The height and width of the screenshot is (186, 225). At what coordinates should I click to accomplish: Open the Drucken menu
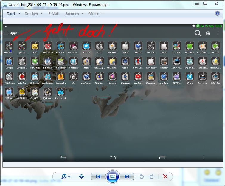tap(31, 14)
